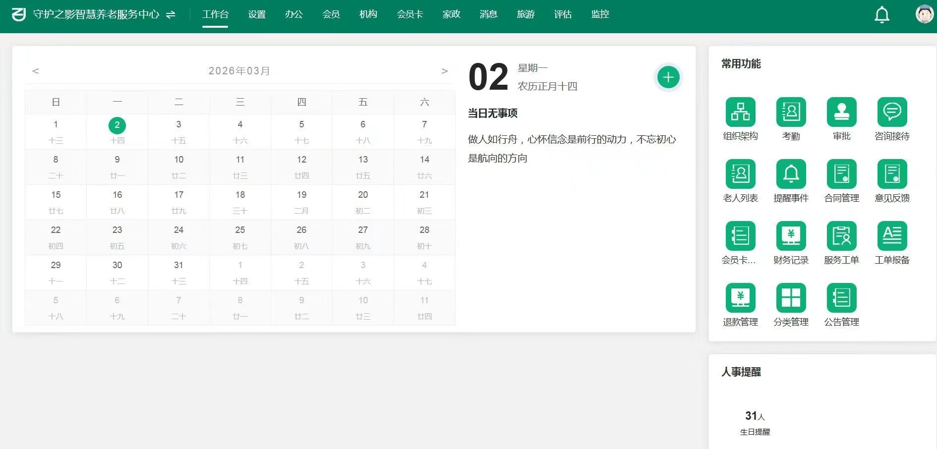Click the large 02 date number

click(x=488, y=77)
